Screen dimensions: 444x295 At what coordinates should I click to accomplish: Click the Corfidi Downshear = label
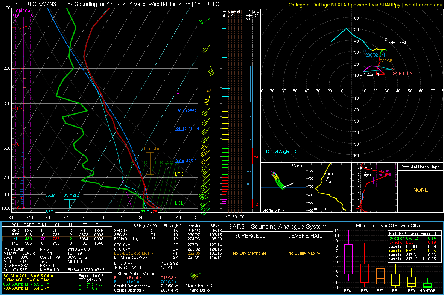(x=132, y=286)
